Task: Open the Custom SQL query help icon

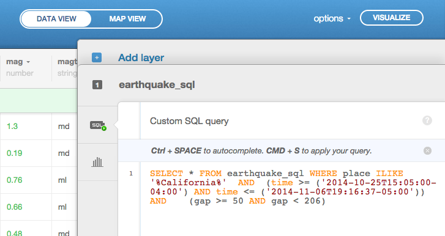Action: click(x=427, y=120)
